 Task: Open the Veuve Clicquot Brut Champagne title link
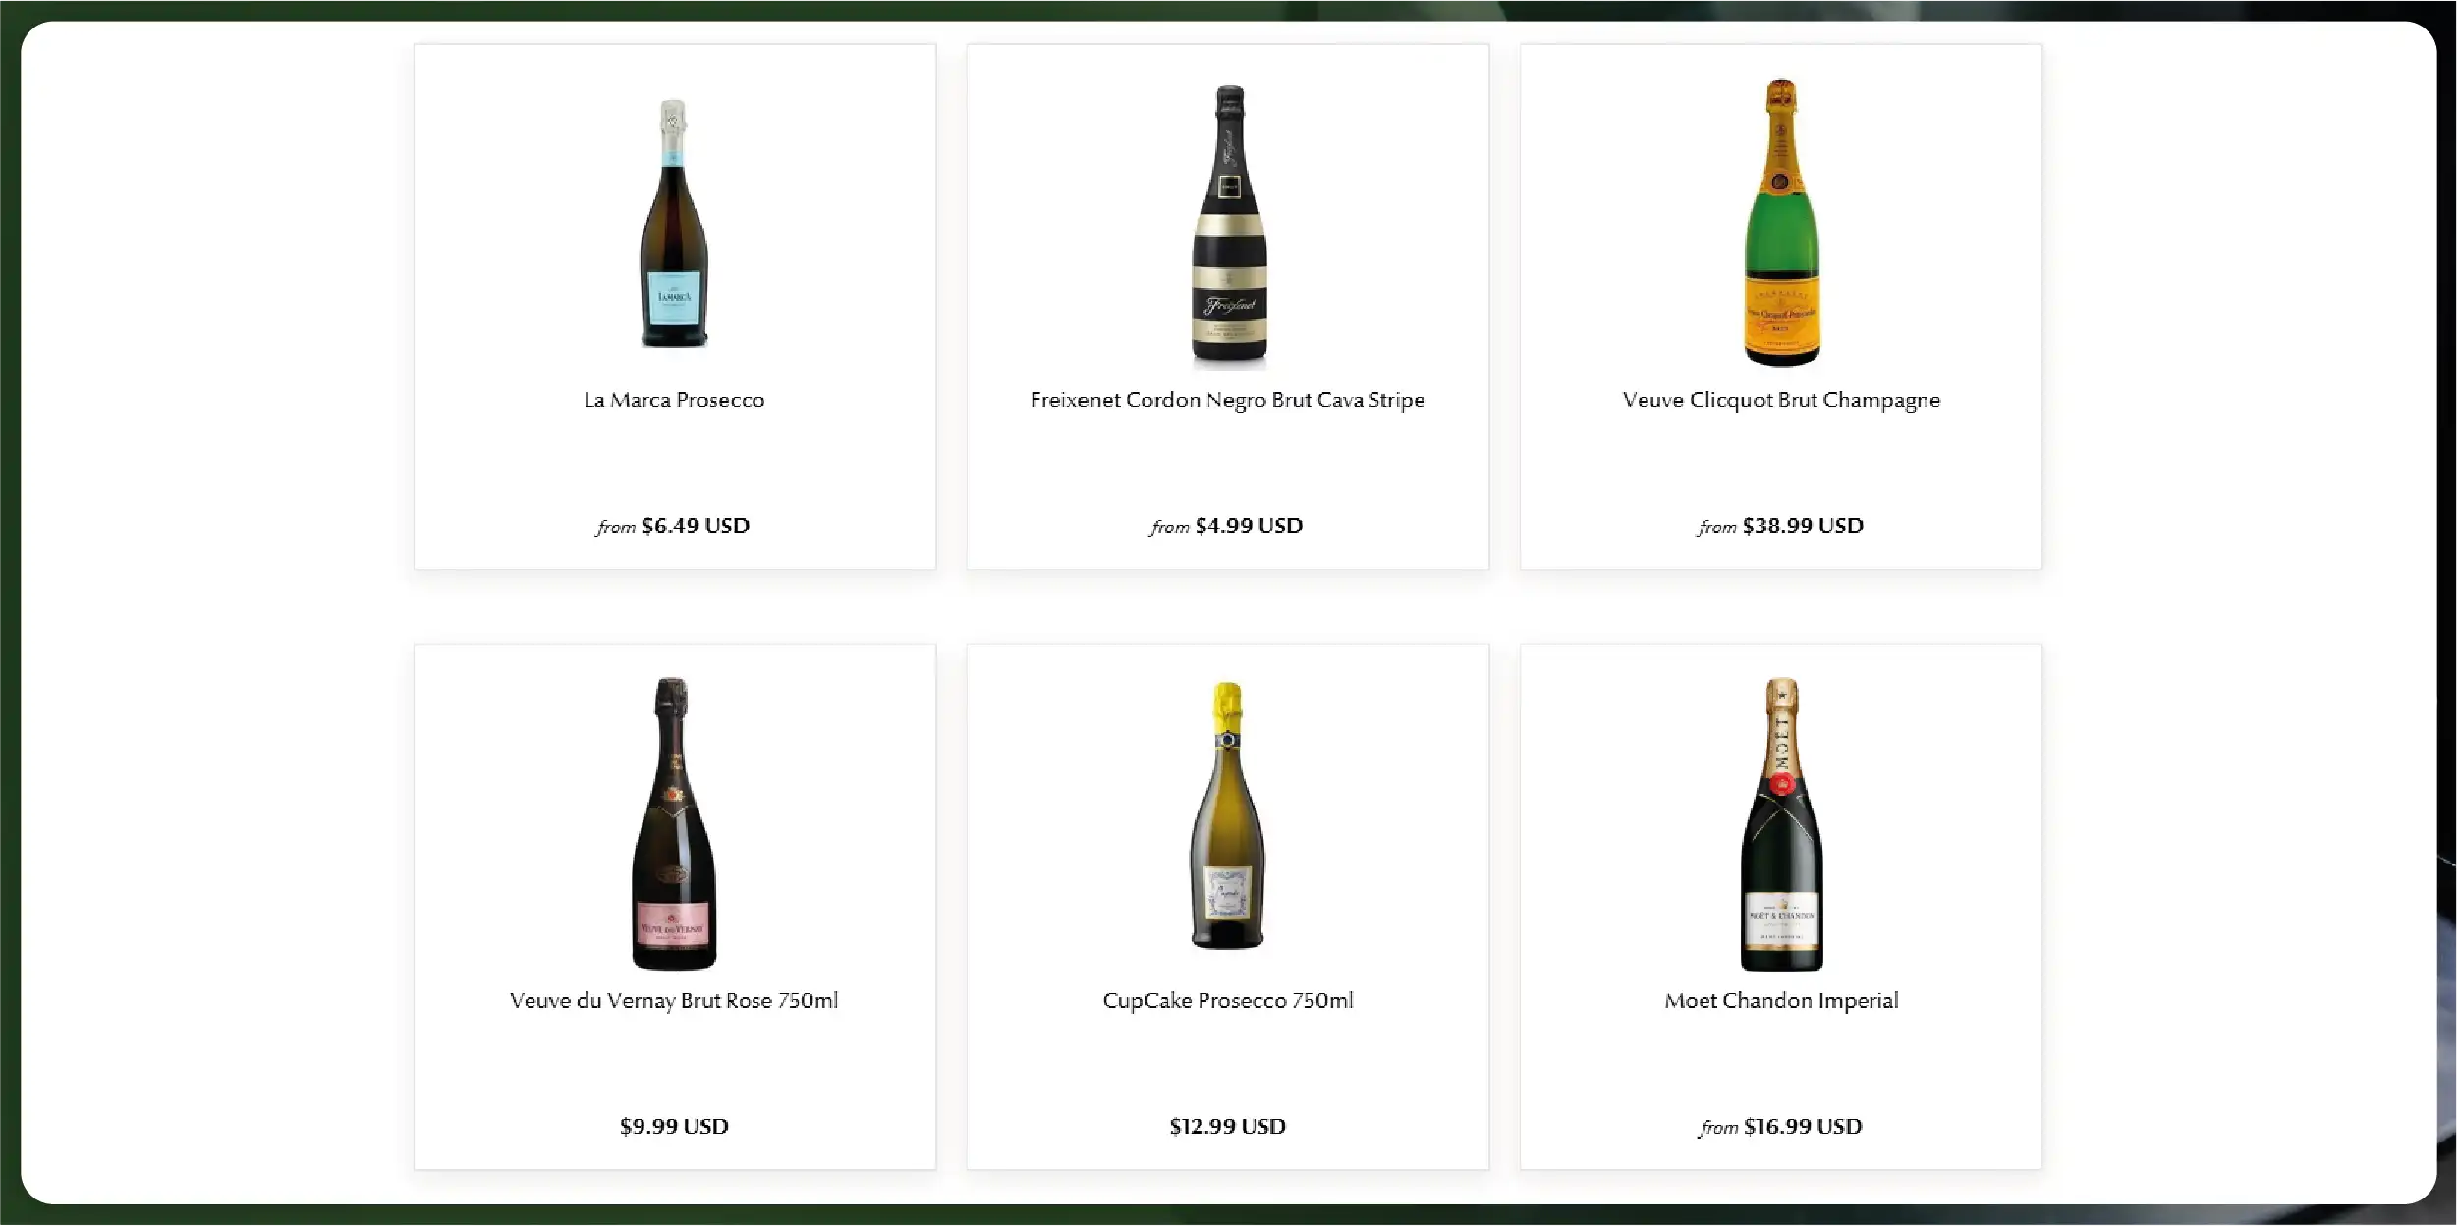[x=1781, y=400]
